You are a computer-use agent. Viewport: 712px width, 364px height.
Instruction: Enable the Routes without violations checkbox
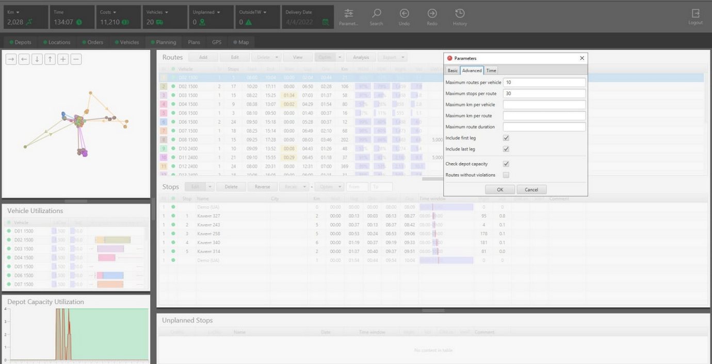(x=506, y=175)
